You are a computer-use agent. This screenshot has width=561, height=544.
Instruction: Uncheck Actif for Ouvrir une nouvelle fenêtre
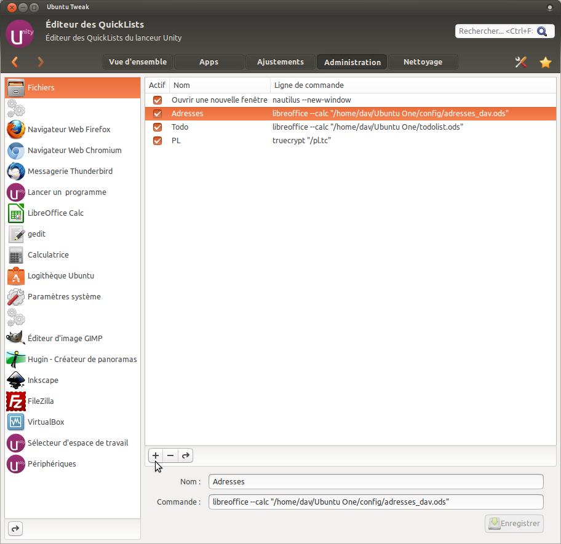click(x=157, y=100)
